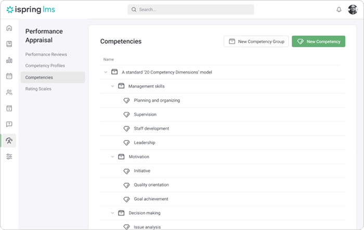Viewport: 364px width, 230px height.
Task: Open the Staff development competency
Action: pyautogui.click(x=151, y=129)
